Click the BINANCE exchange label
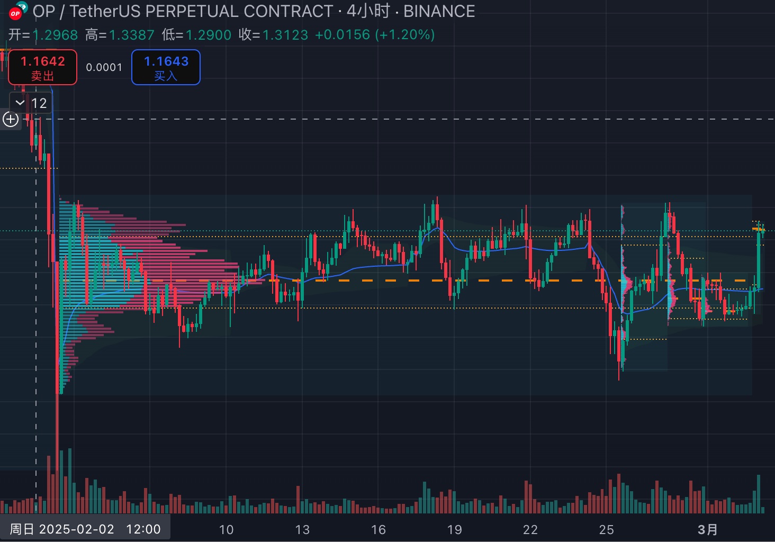This screenshot has height=542, width=775. [439, 11]
